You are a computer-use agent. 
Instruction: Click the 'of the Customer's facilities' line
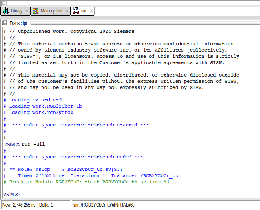(x=121, y=82)
